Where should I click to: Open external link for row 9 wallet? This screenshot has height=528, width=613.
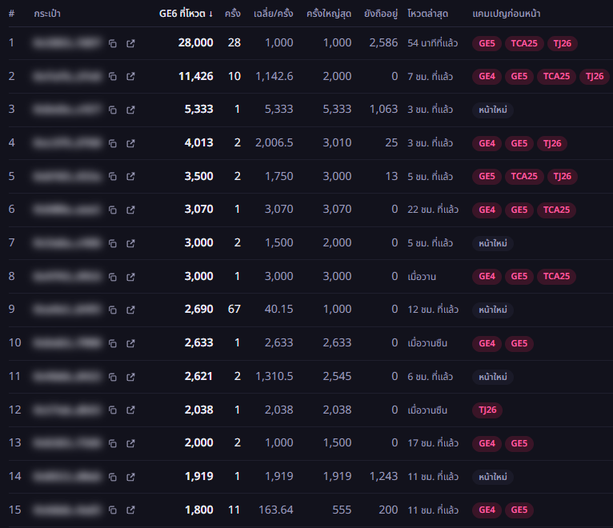[130, 310]
